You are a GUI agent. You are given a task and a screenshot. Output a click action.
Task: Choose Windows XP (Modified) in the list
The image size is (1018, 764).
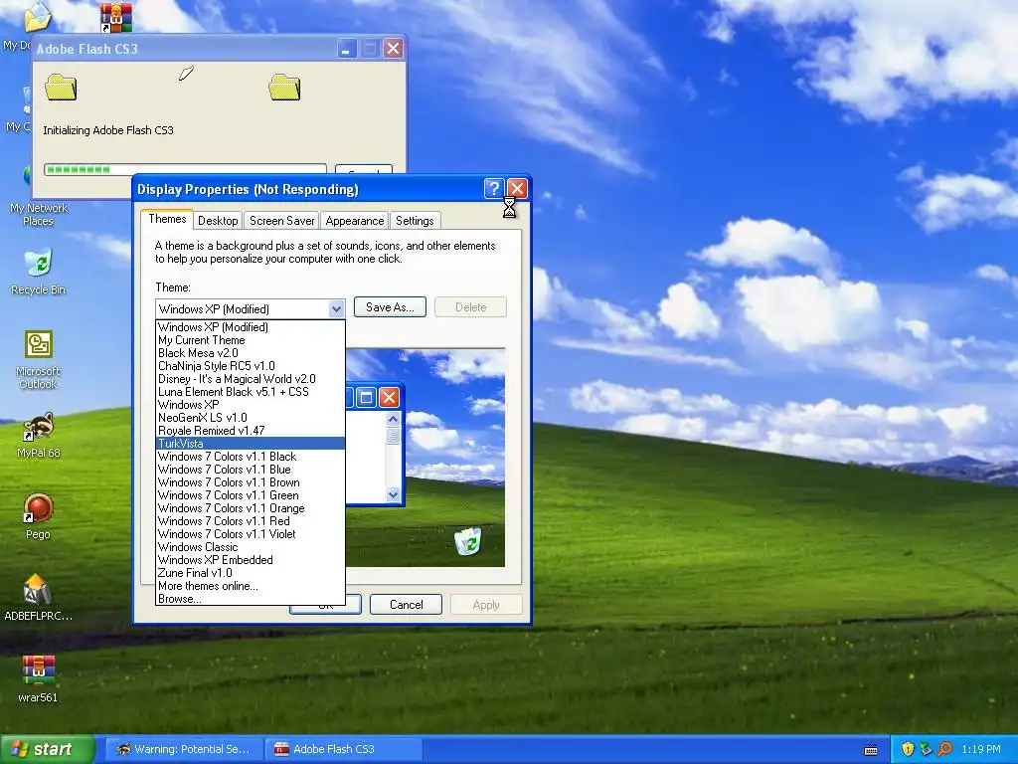coord(250,326)
